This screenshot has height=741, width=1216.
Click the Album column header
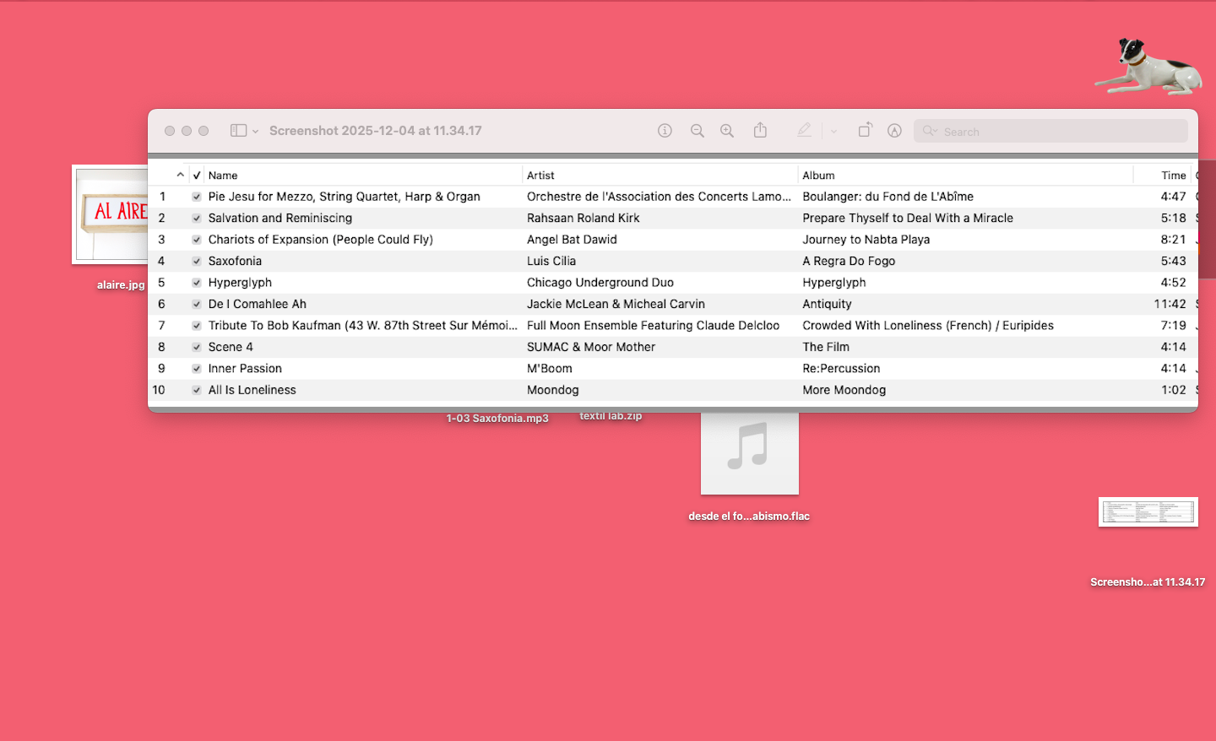click(818, 176)
